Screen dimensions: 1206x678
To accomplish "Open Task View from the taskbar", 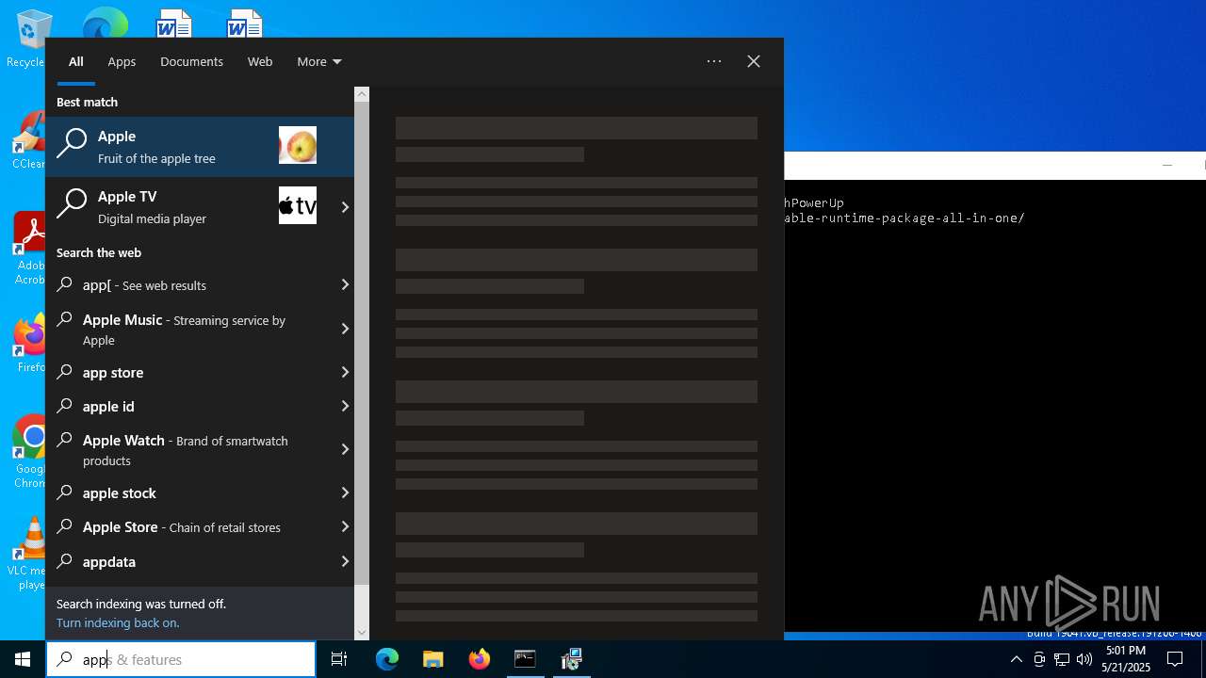I will coord(339,659).
